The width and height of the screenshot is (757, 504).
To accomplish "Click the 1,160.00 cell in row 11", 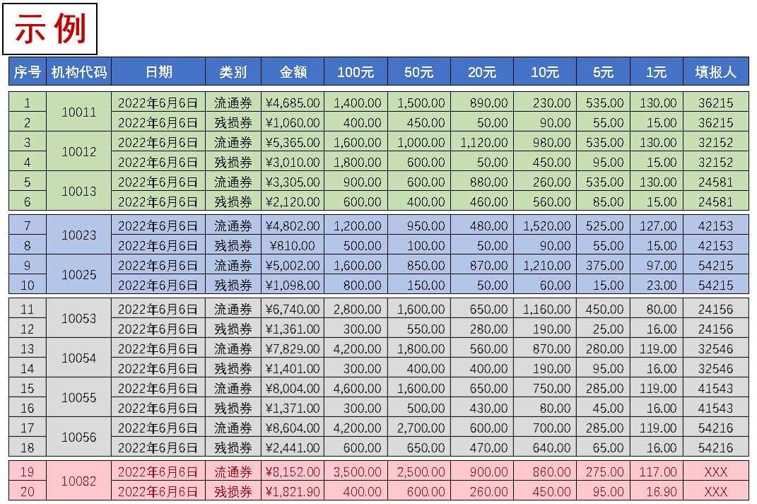I will point(545,309).
